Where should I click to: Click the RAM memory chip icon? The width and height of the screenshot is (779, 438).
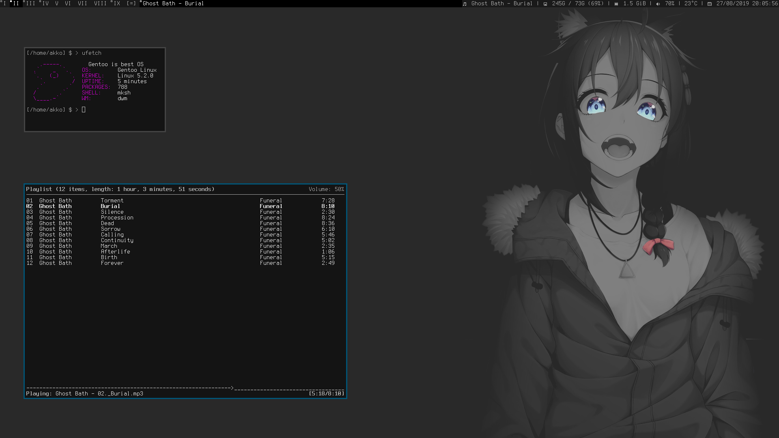(x=616, y=4)
